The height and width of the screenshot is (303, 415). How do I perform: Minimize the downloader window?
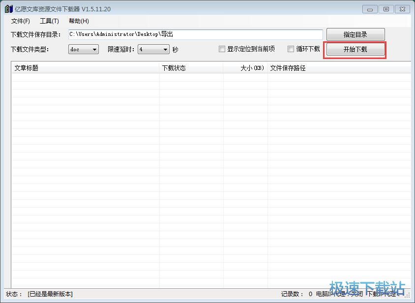pos(370,9)
